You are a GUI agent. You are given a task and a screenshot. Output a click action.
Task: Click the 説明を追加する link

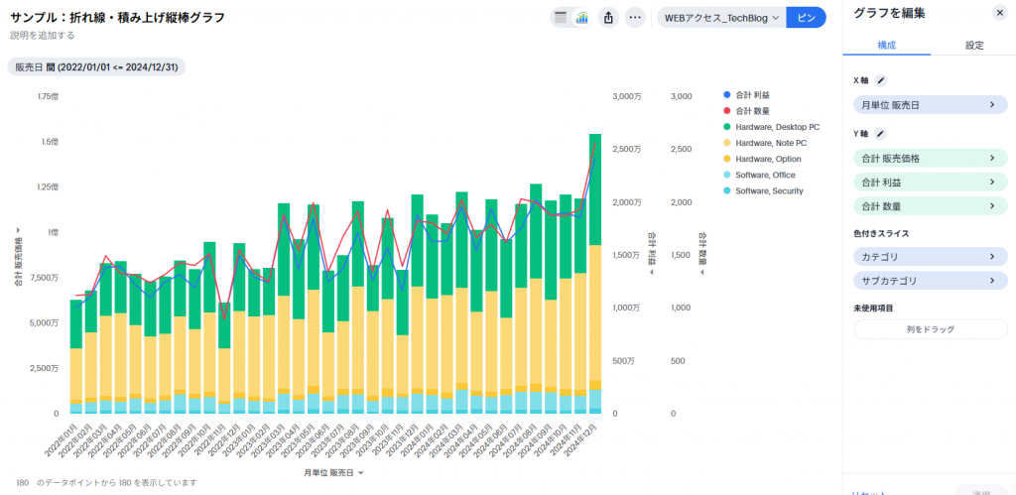point(43,36)
